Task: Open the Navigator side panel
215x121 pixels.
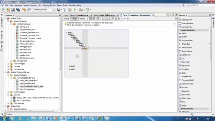Action: coord(2,22)
